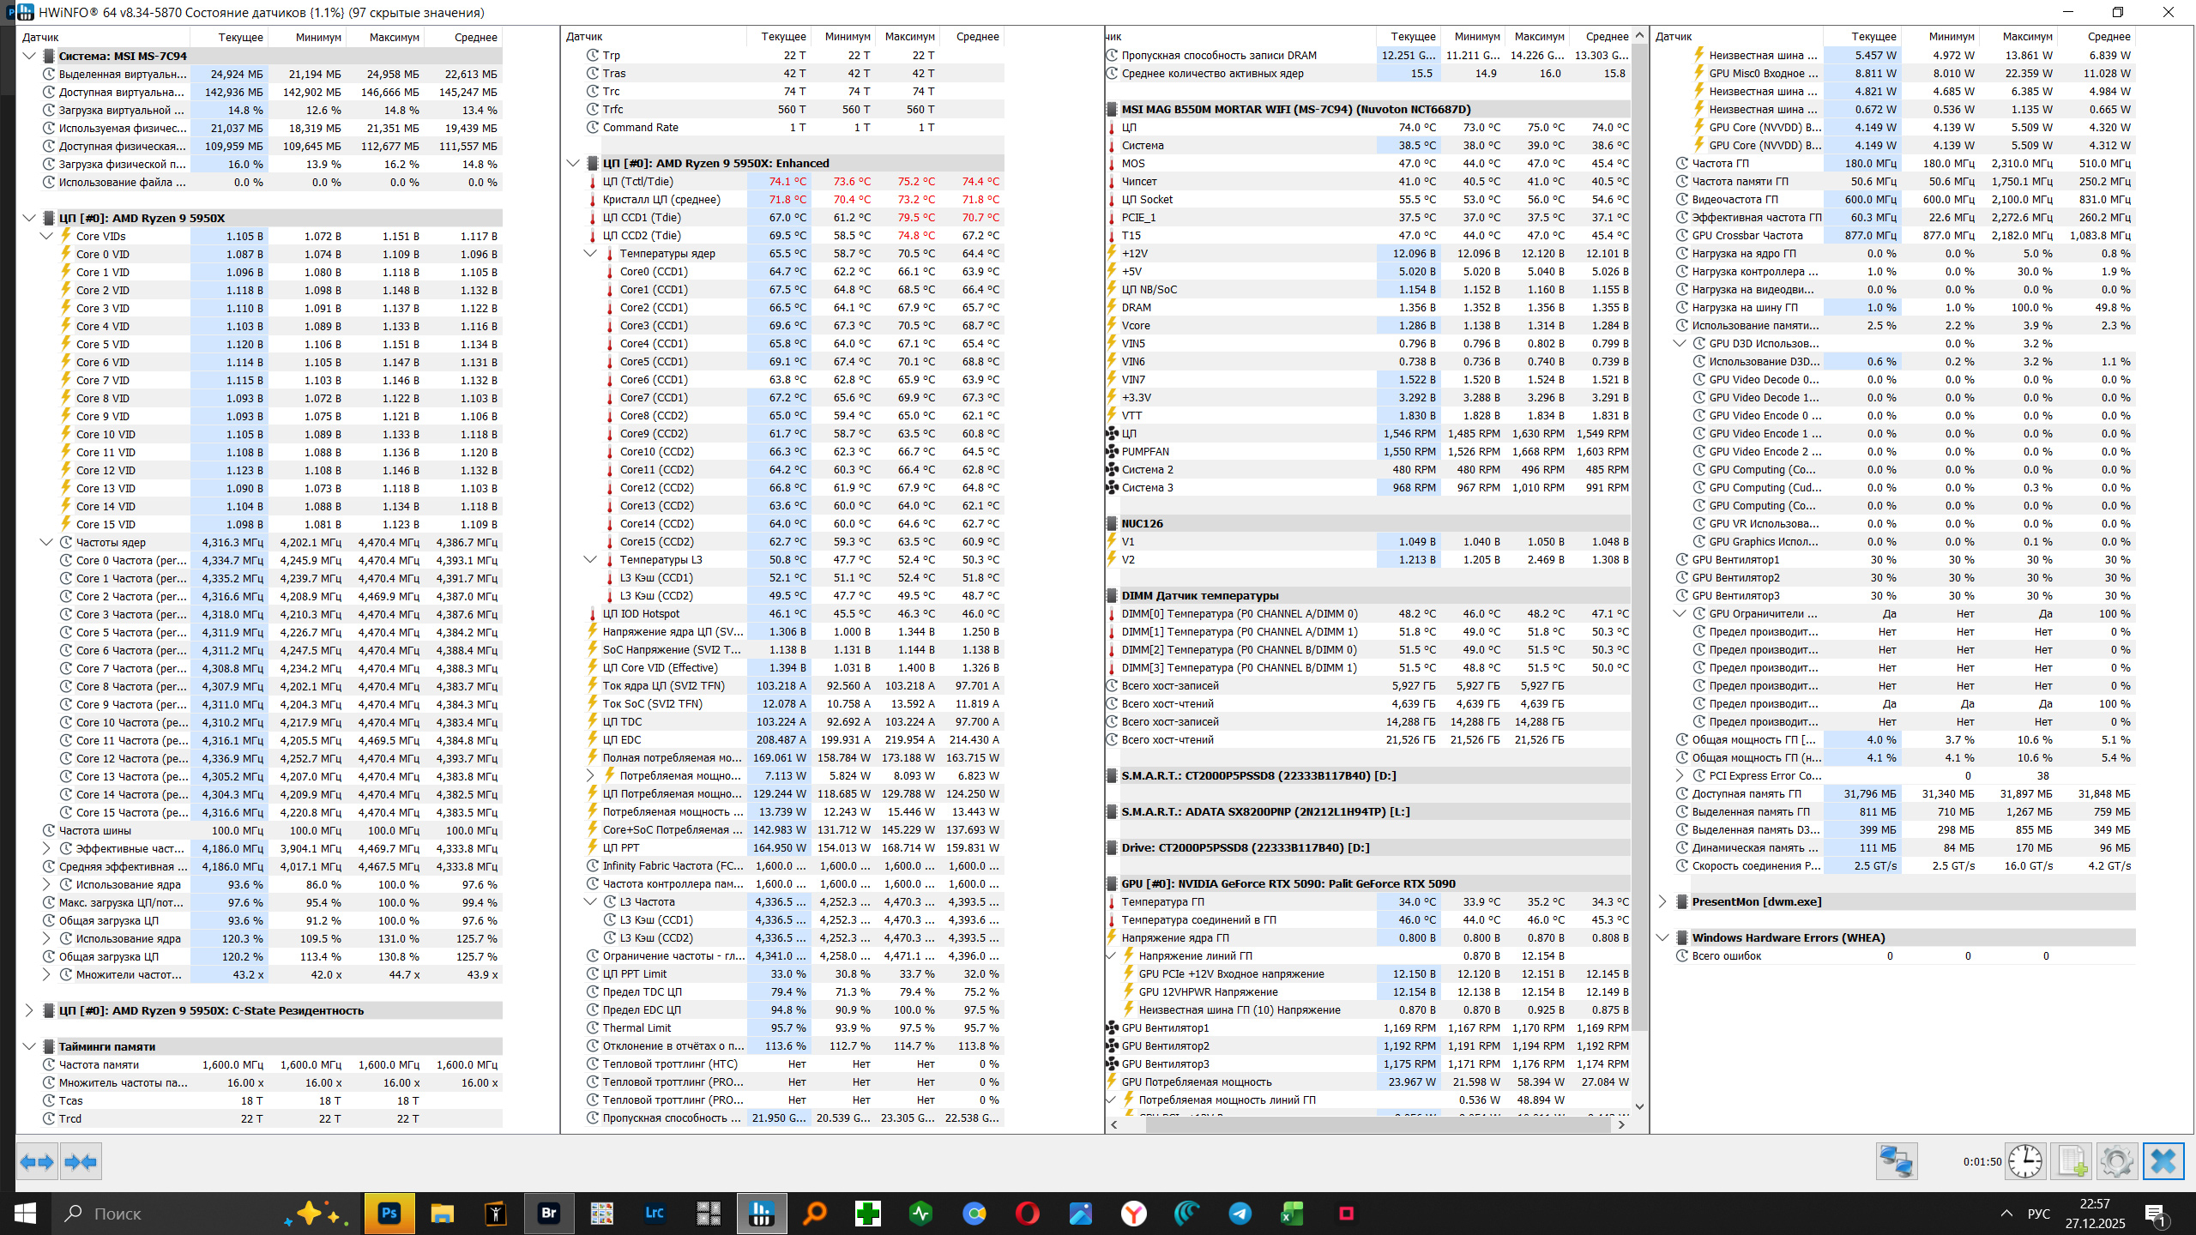Start logging with the sheet-plus icon
This screenshot has width=2196, height=1235.
coord(2072,1162)
